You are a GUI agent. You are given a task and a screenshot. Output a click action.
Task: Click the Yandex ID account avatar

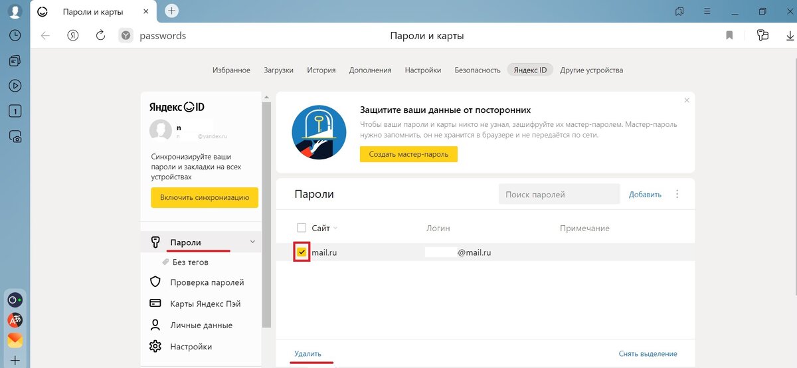point(161,131)
